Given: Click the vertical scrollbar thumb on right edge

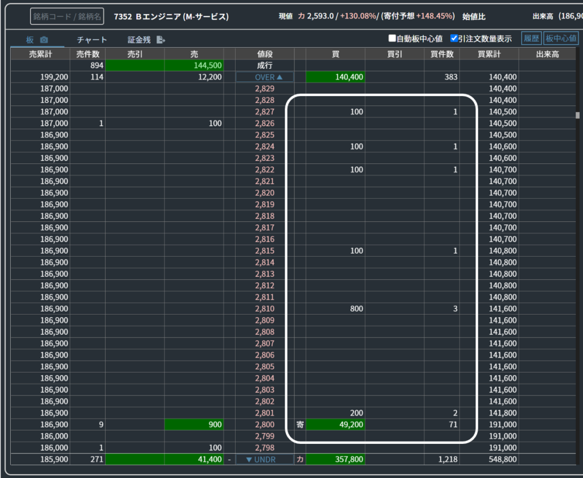Looking at the screenshot, I should pyautogui.click(x=577, y=116).
